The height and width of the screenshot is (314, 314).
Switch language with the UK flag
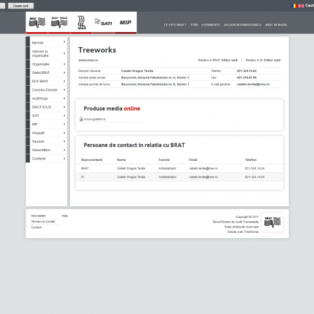point(301,6)
